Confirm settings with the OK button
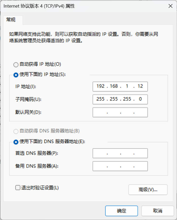This screenshot has width=177, height=220. 121,211
